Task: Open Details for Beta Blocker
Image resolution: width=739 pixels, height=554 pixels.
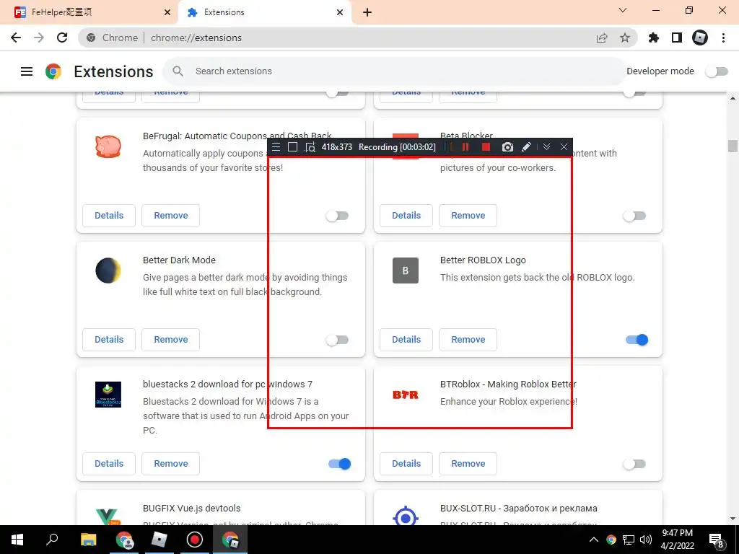Action: point(406,215)
